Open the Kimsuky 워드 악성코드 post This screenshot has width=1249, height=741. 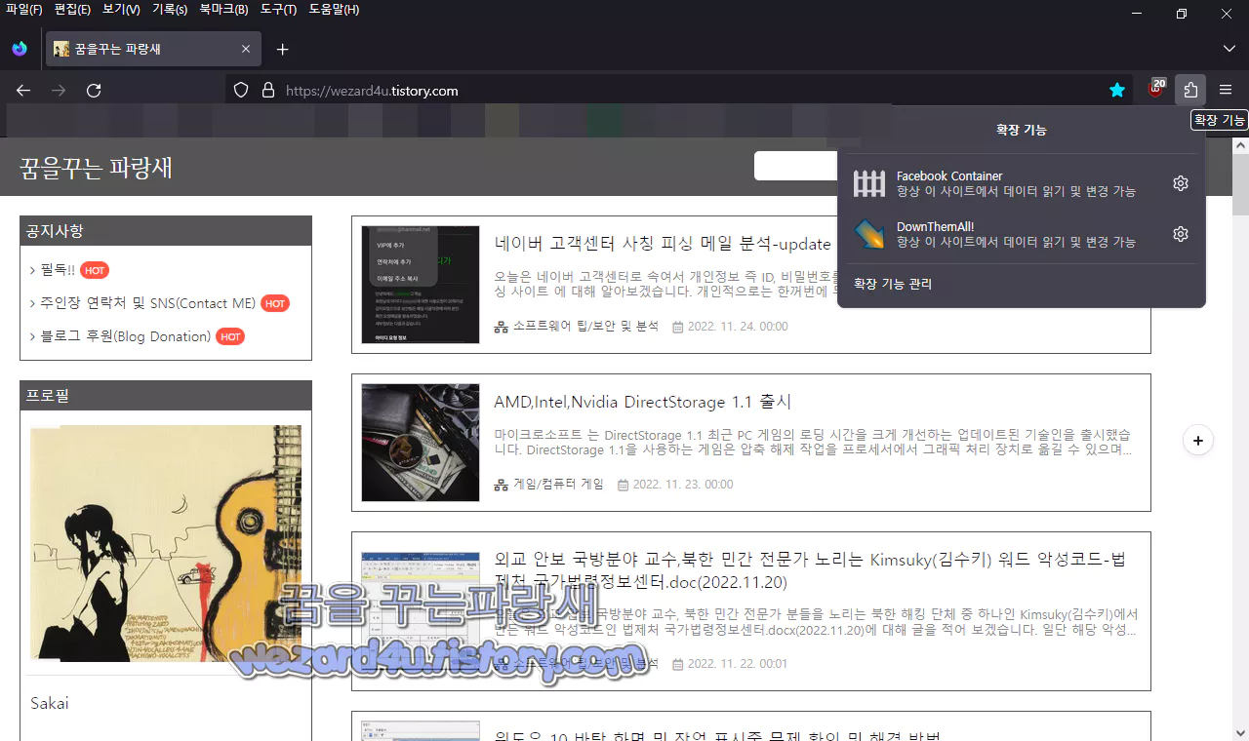click(810, 570)
